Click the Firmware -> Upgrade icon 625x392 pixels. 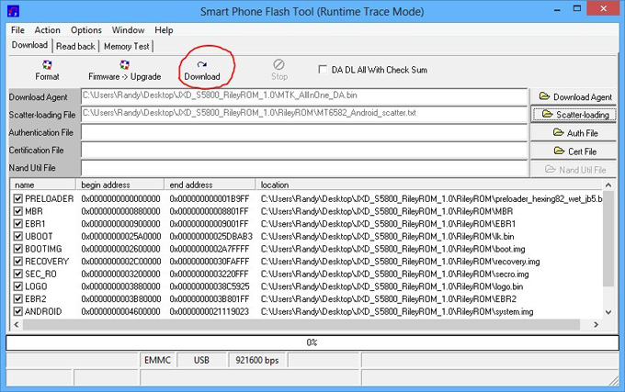tap(125, 70)
